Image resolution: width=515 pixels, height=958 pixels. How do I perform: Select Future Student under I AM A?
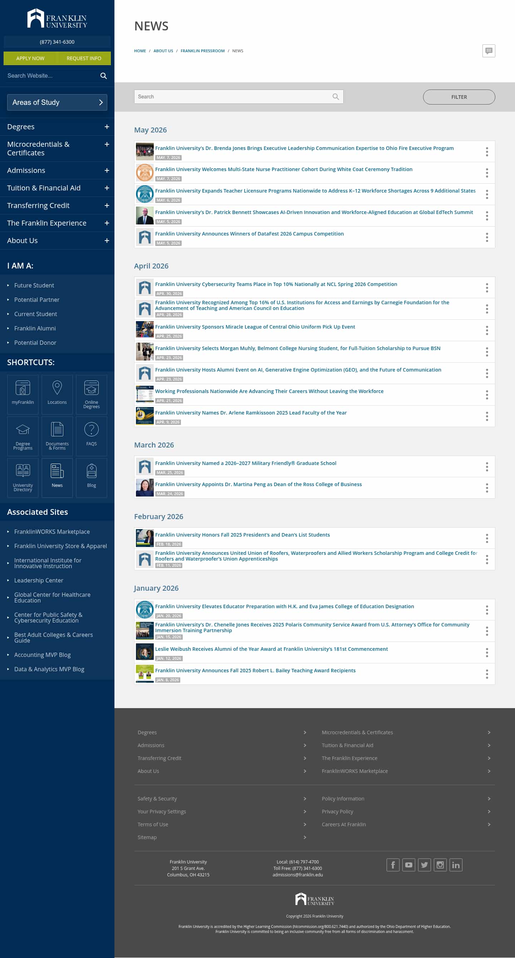pyautogui.click(x=34, y=285)
